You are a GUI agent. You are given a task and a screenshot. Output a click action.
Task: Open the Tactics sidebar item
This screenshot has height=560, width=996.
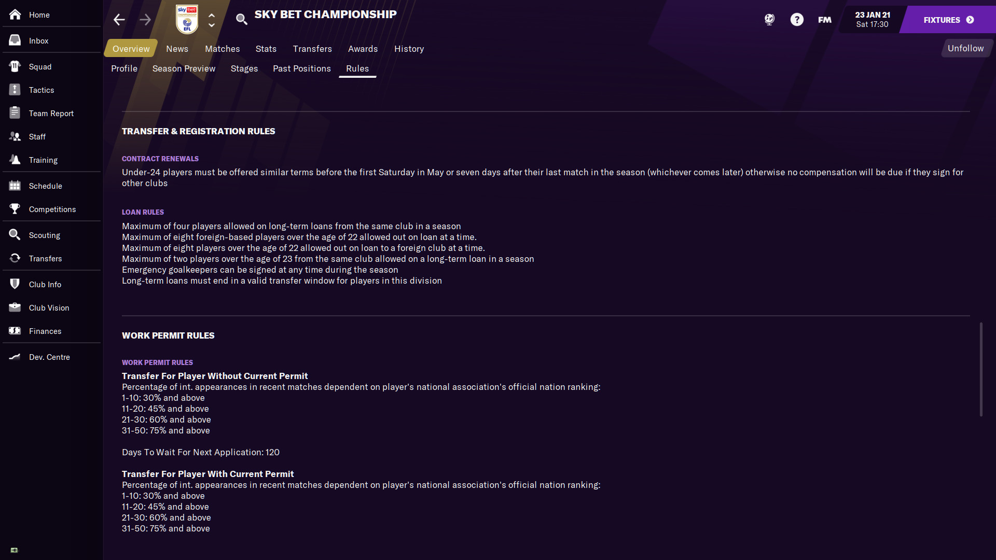[41, 90]
